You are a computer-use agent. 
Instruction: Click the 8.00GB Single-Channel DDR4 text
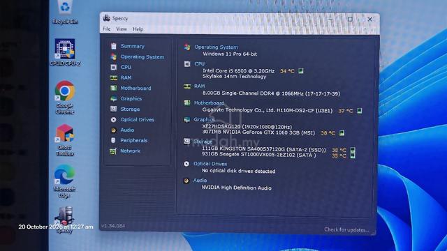point(271,93)
